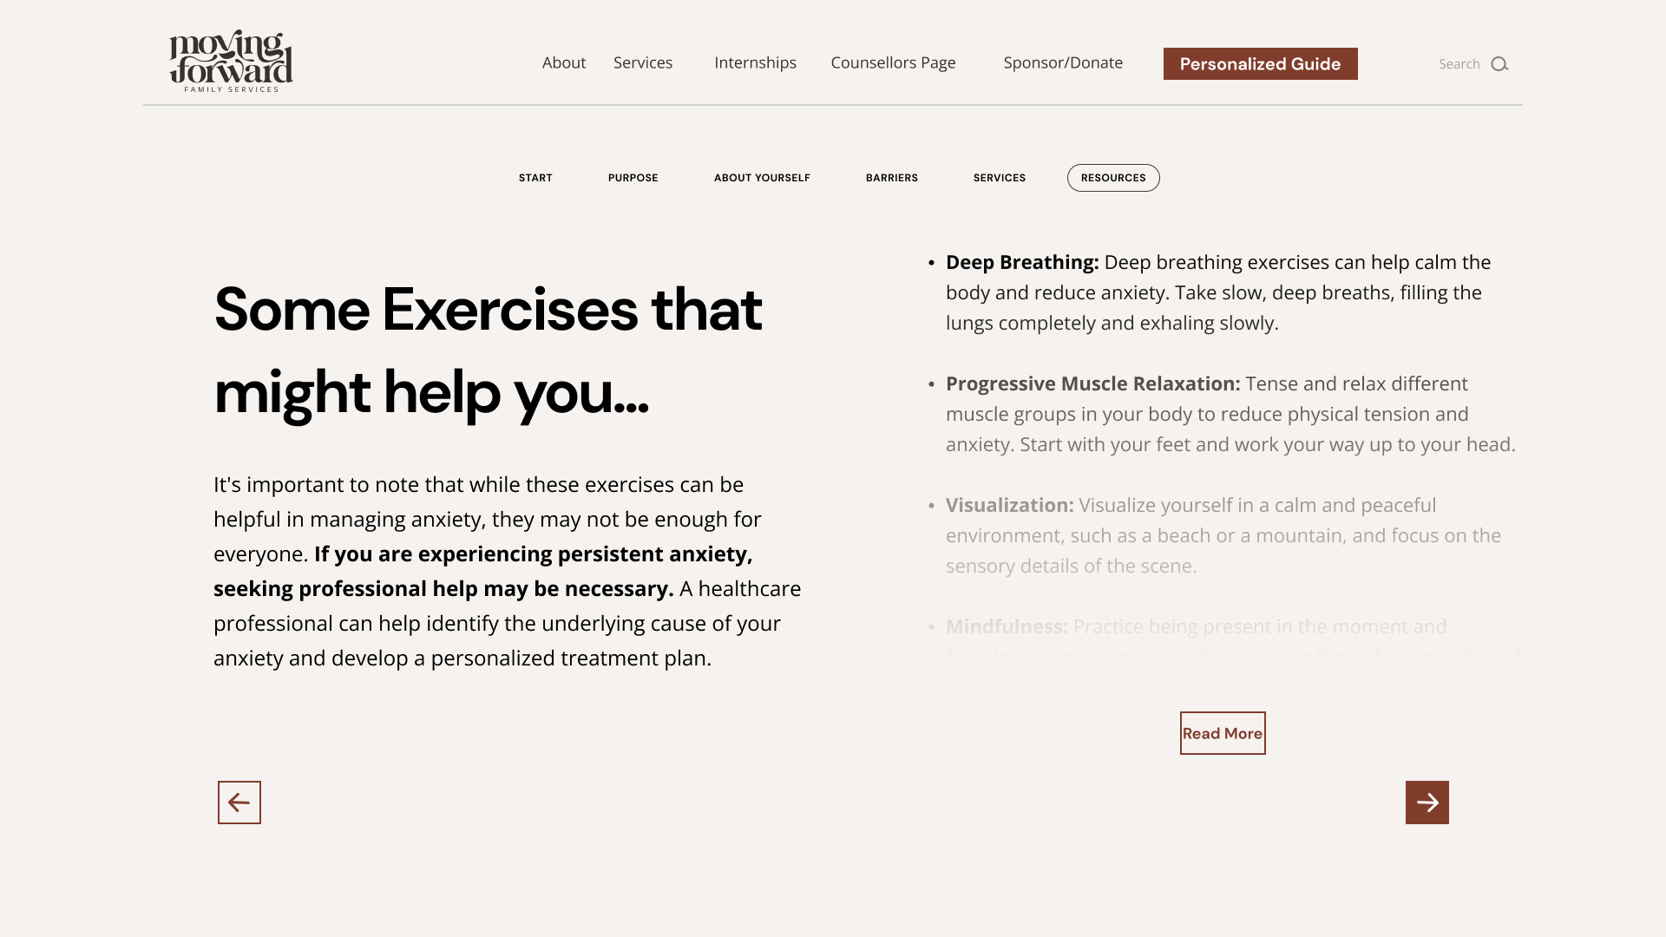Click the Personalized Guide button
Viewport: 1666px width, 937px height.
(x=1260, y=63)
